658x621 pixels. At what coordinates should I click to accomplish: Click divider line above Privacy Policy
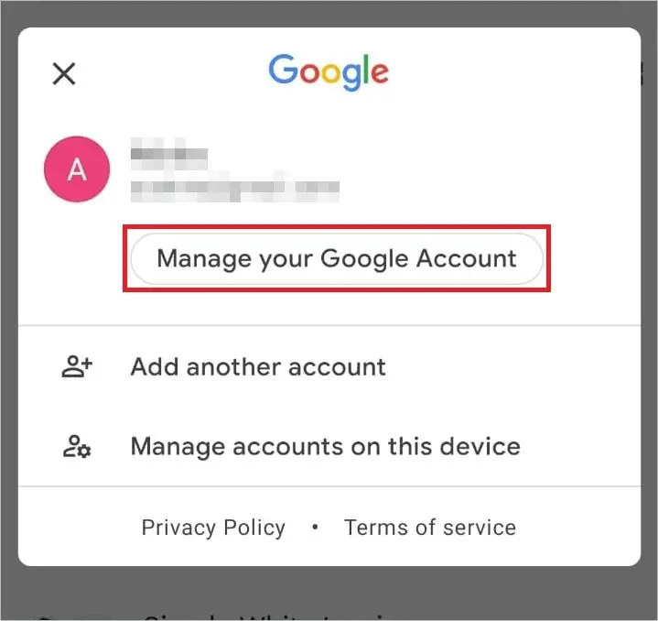click(329, 486)
